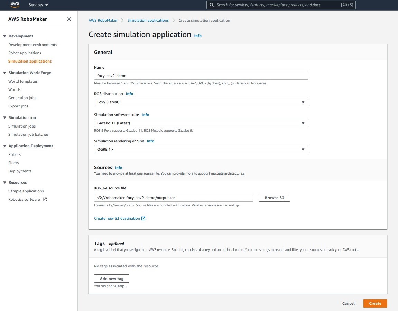The image size is (398, 311).
Task: Open Simulation jobs
Action: [x=22, y=126]
